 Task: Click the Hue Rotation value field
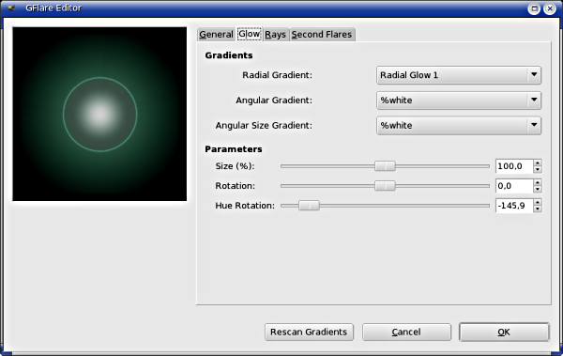[514, 206]
